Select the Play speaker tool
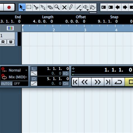 [86, 7]
